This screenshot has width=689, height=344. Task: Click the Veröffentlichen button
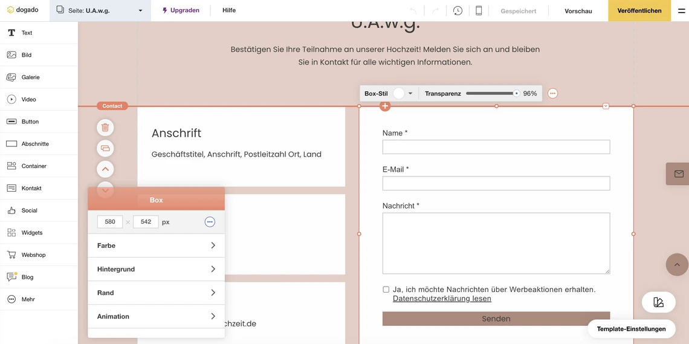[x=639, y=10]
